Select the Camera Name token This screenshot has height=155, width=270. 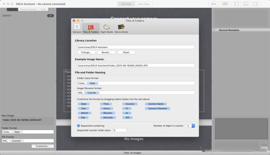pyautogui.click(x=156, y=104)
